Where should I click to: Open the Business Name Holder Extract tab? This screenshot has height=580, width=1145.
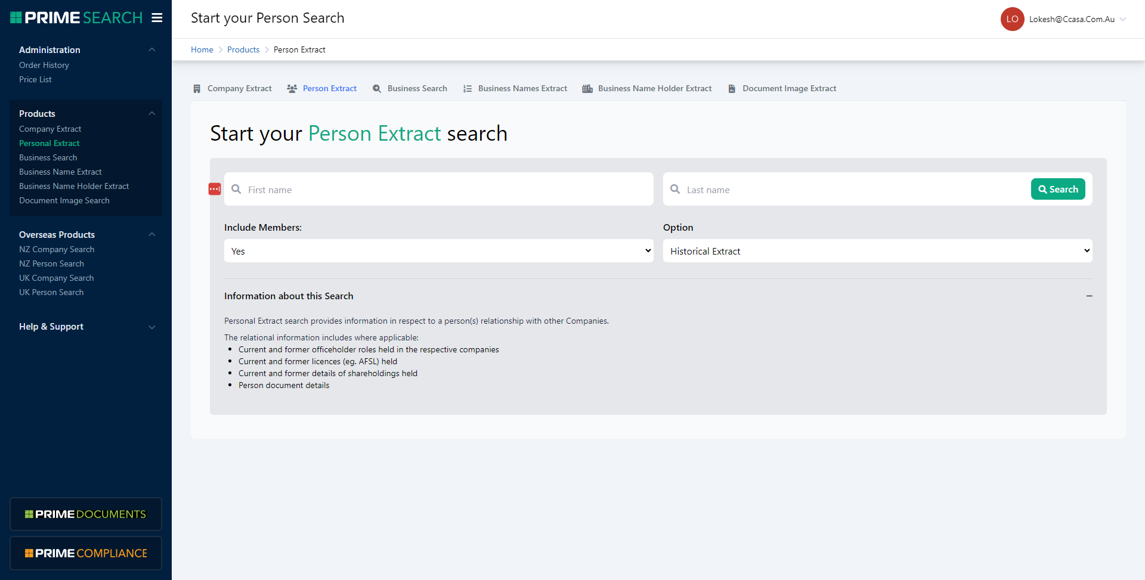[x=647, y=89]
